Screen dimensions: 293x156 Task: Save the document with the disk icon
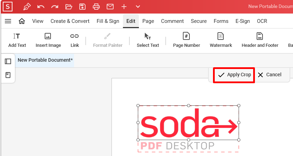click(82, 7)
